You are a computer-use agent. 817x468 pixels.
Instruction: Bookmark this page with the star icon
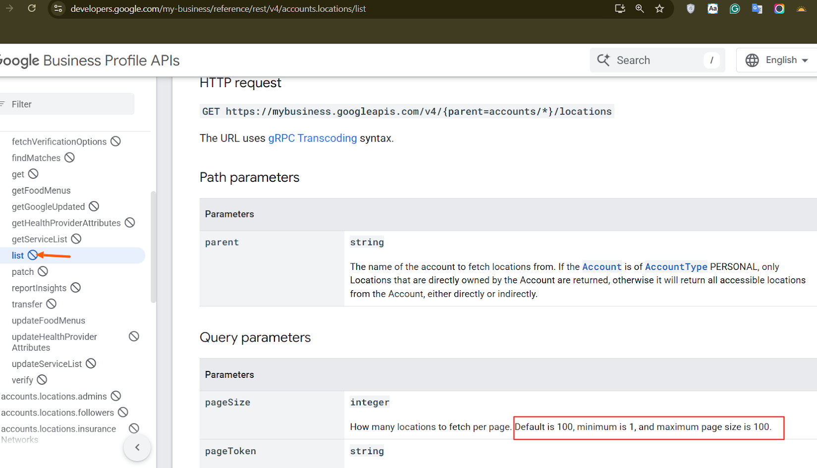pos(659,8)
